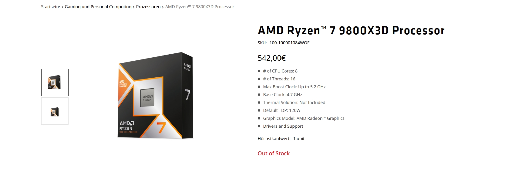
Task: Click the red Out of Stock label
Action: pos(274,153)
